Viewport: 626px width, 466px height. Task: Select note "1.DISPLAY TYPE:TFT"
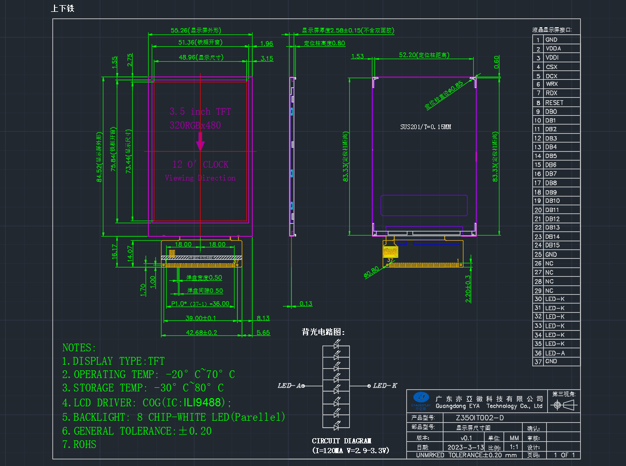coord(113,361)
